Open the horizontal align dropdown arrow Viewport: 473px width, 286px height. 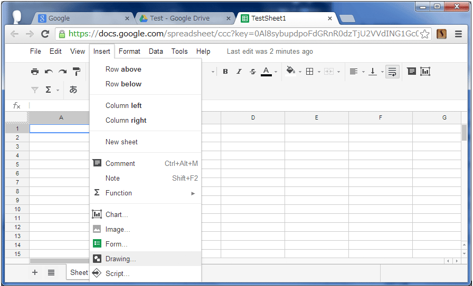pos(363,72)
